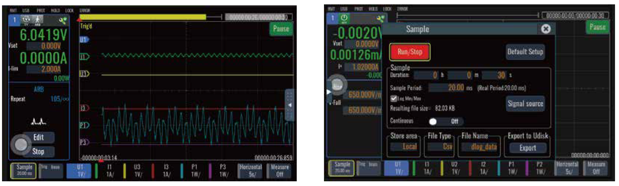Click the blue U1 channel marker on waveform
The width and height of the screenshot is (619, 186).
tap(84, 40)
